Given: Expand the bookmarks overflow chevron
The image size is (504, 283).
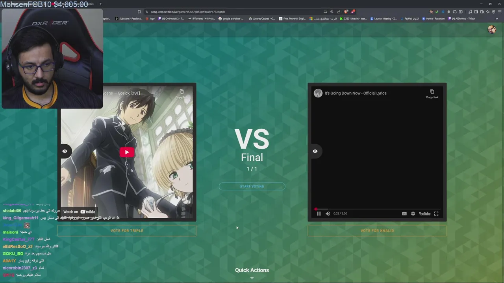Looking at the screenshot, I should click(497, 18).
